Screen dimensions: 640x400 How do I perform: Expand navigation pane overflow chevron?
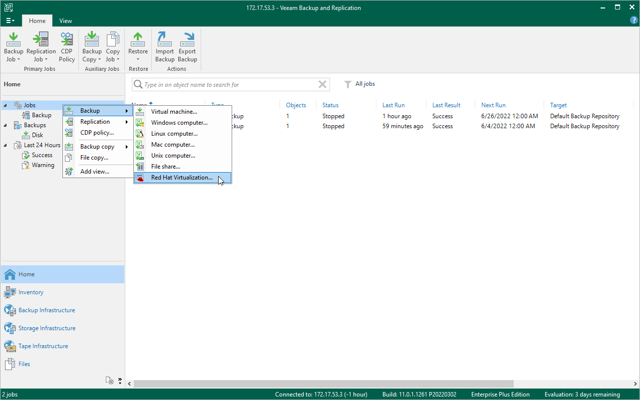pos(120,381)
